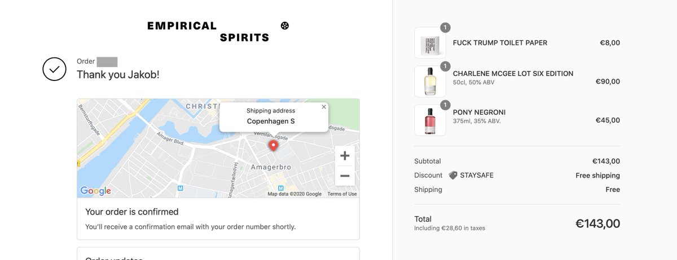Close the shipping address map popup
The height and width of the screenshot is (260, 677).
click(323, 106)
